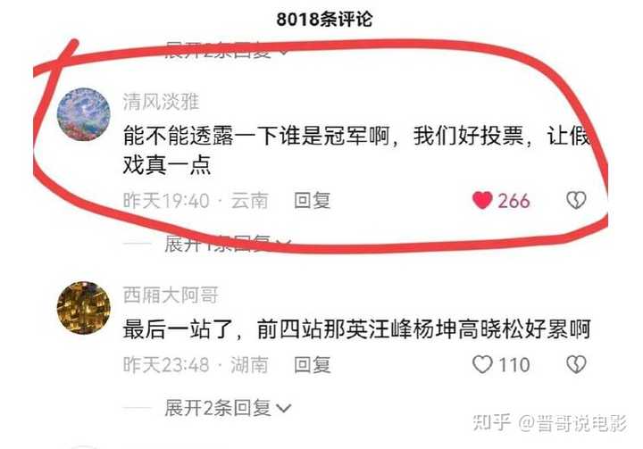Open 清风淡雅's profile avatar
643x449 pixels.
[84, 114]
